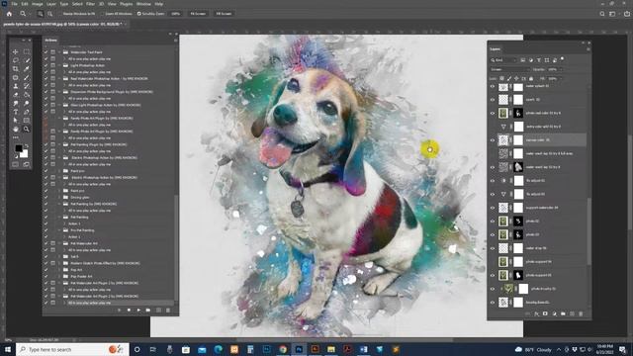Expand the Pop Poster Art set
Image resolution: width=633 pixels, height=356 pixels.
(59, 277)
